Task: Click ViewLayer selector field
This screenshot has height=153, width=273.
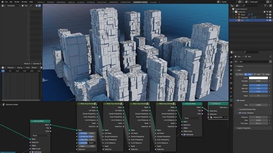Action: pos(258,2)
